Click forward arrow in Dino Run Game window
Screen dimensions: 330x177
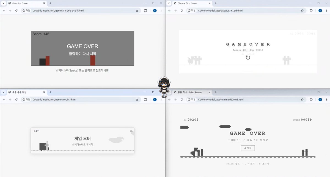10,10
